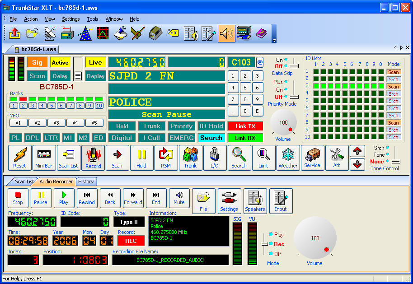Click the ID tag toolbar icon
Screen dimensions: 413x284
pos(174,33)
